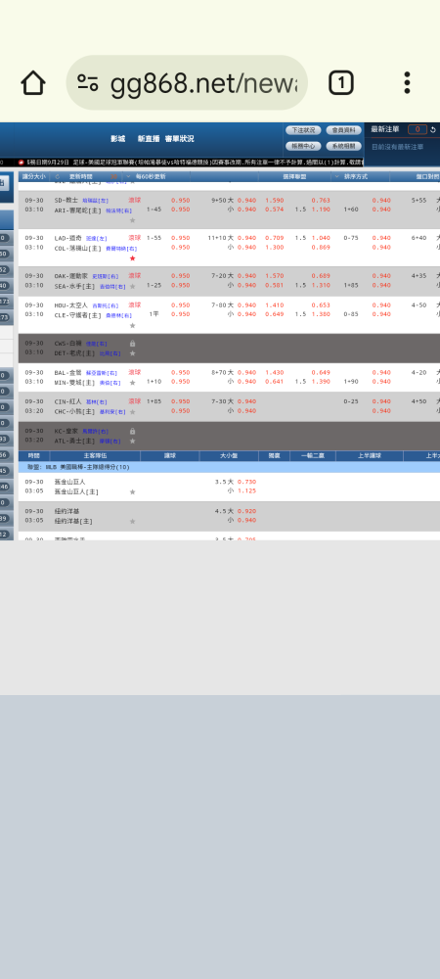Click 滾球 live label in LAD-道奇 row
Viewport: 440px width, 979px height.
pyautogui.click(x=135, y=238)
